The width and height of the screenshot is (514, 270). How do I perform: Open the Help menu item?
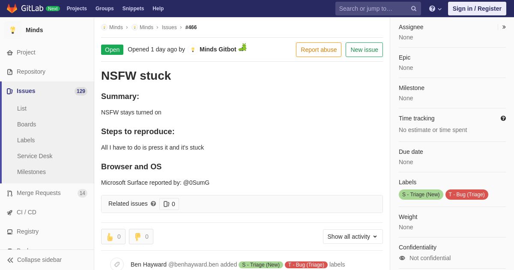tap(158, 9)
